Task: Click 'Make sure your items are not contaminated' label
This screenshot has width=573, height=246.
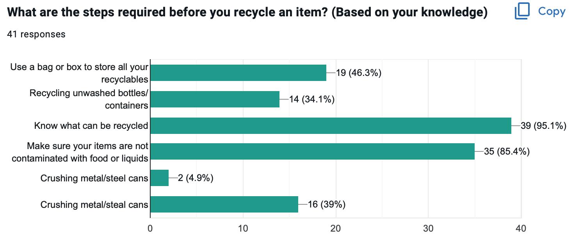Action: point(80,152)
